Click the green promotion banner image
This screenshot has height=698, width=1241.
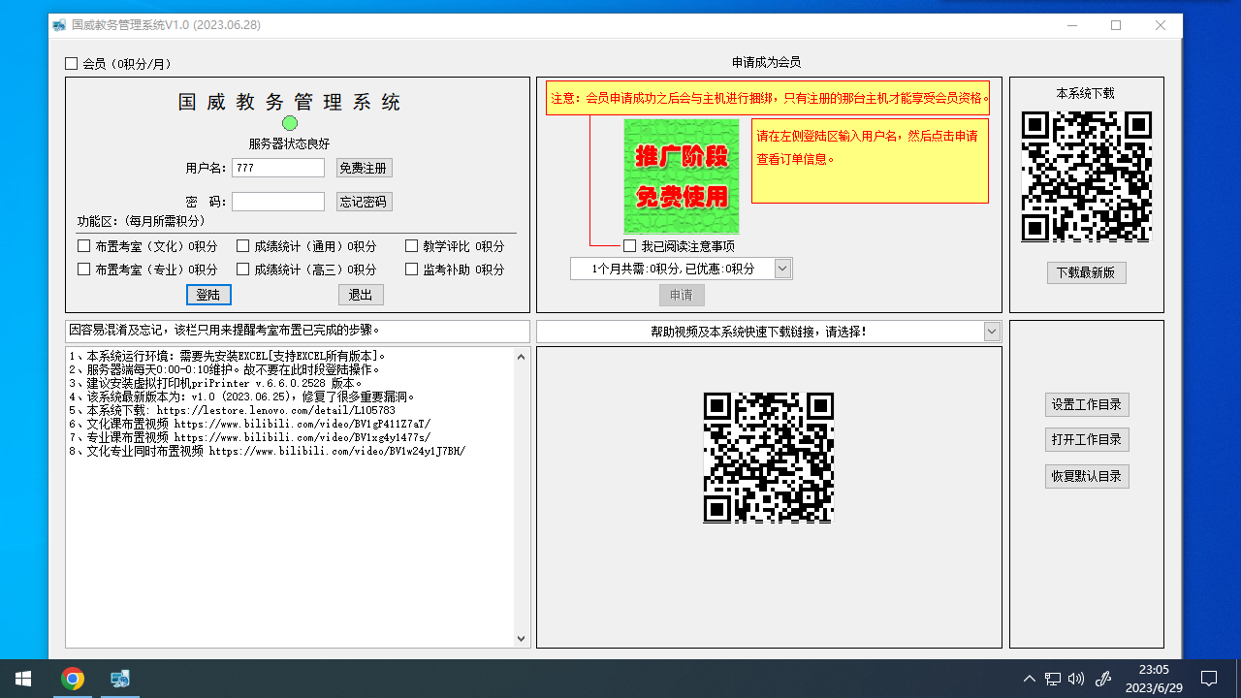pos(681,175)
